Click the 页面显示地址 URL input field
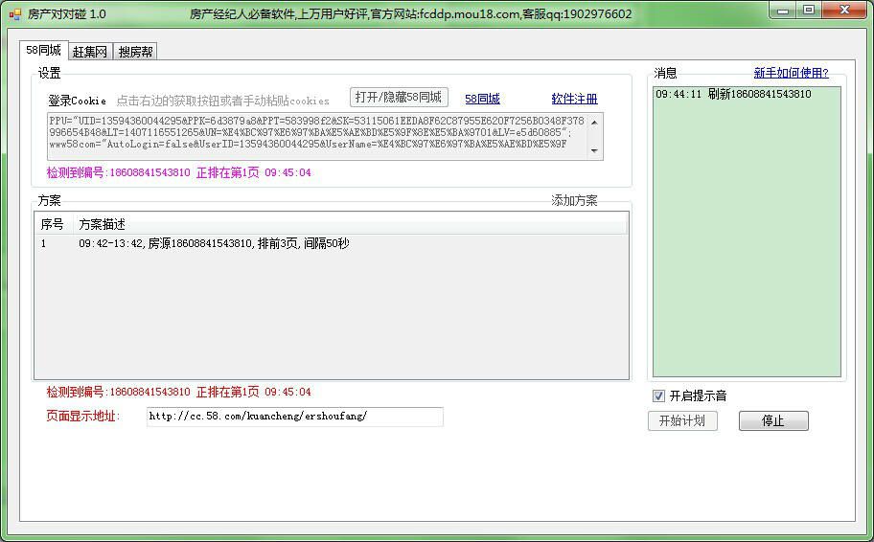874x542 pixels. point(295,417)
